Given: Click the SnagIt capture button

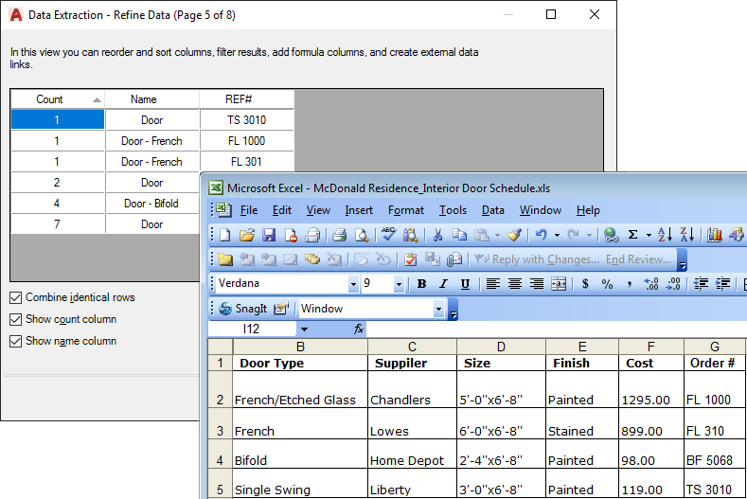Looking at the screenshot, I should point(242,309).
